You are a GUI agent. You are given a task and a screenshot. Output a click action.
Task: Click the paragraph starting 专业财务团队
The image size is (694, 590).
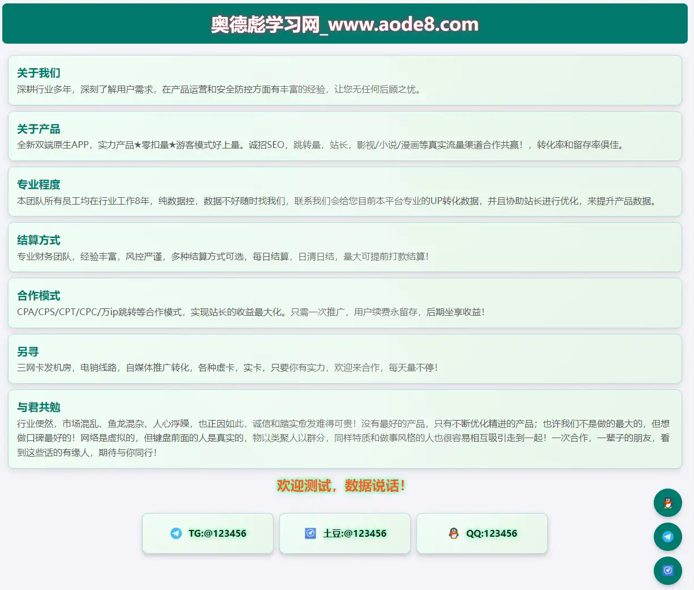tap(223, 257)
